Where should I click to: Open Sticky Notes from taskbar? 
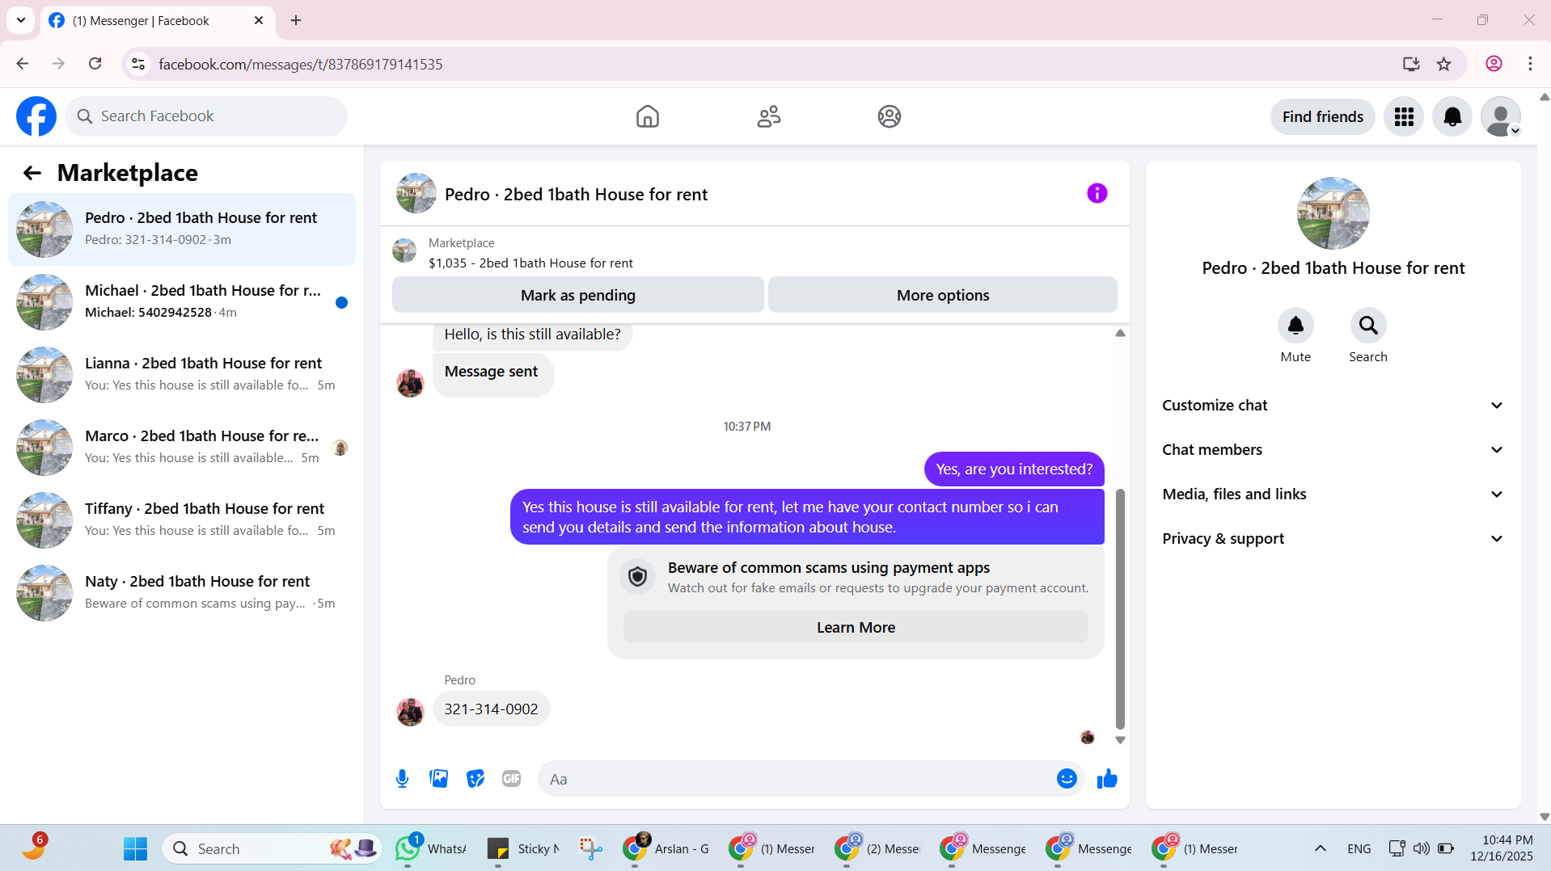tap(524, 848)
